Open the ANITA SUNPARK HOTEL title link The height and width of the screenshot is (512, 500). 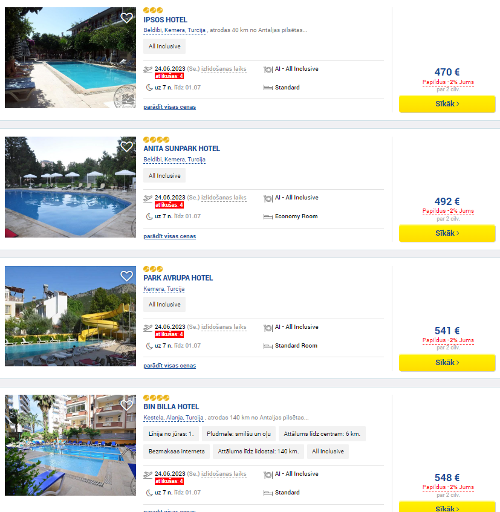pyautogui.click(x=181, y=149)
